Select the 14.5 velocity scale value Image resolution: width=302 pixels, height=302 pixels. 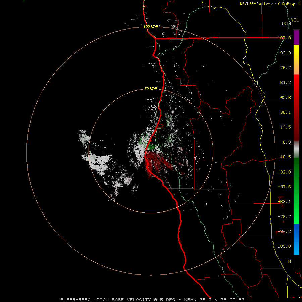coord(286,127)
